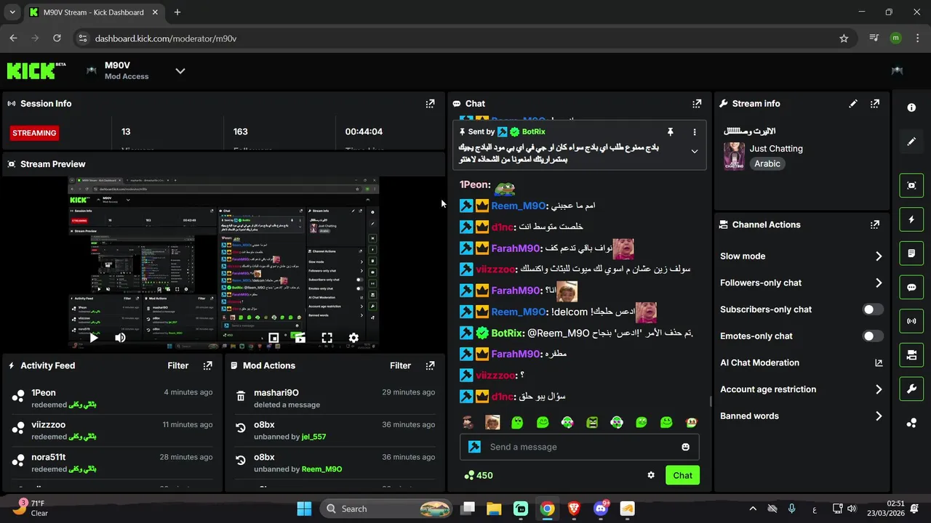Toggle Stream Preview widget in right sidebar

tap(911, 185)
